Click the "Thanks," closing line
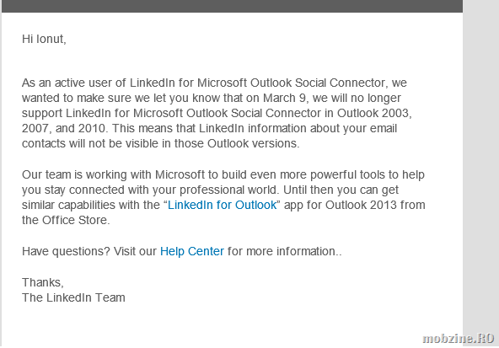The image size is (499, 348). [x=43, y=282]
